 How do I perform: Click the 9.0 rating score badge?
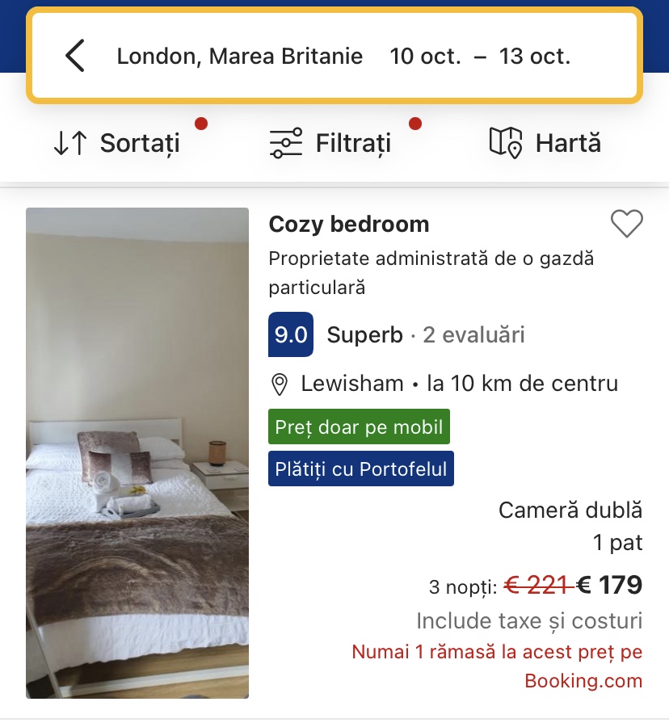(x=290, y=334)
